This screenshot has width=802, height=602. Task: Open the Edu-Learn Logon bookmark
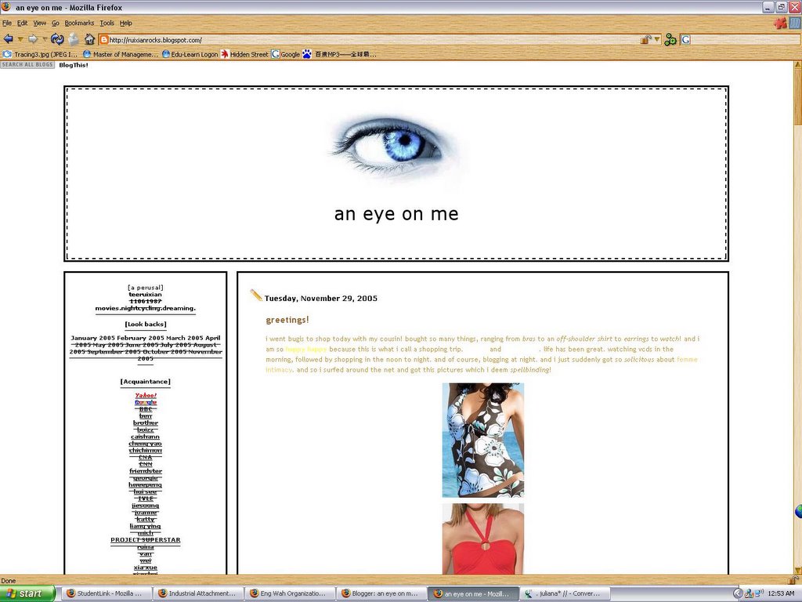(x=190, y=54)
